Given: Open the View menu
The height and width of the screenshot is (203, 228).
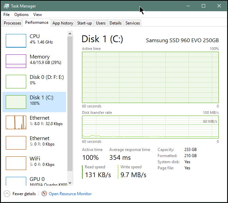Looking at the screenshot, I should point(37,15).
